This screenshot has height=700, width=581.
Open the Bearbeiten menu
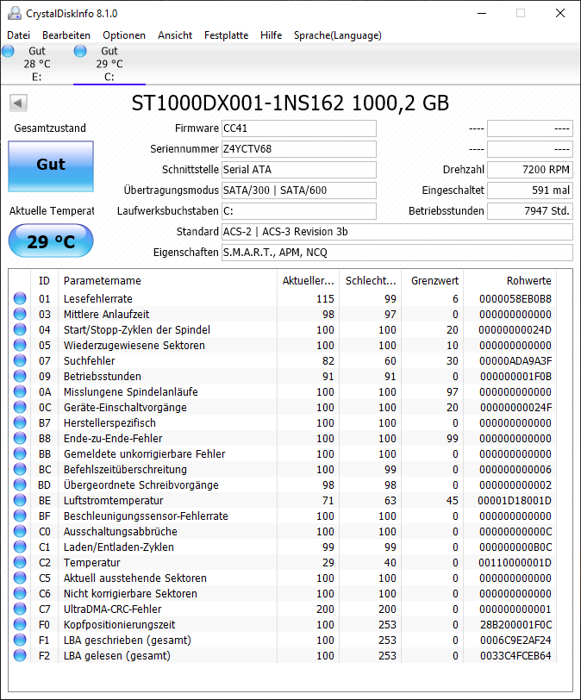point(66,35)
